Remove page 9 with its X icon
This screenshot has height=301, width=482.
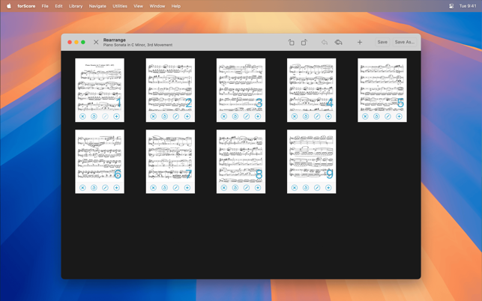click(x=295, y=188)
